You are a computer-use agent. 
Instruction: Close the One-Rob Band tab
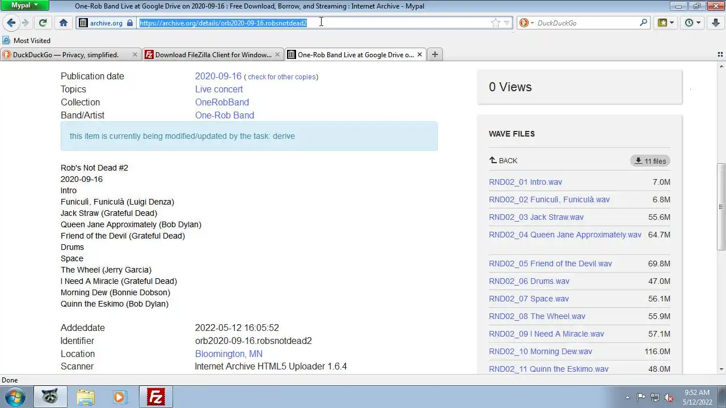[x=420, y=55]
